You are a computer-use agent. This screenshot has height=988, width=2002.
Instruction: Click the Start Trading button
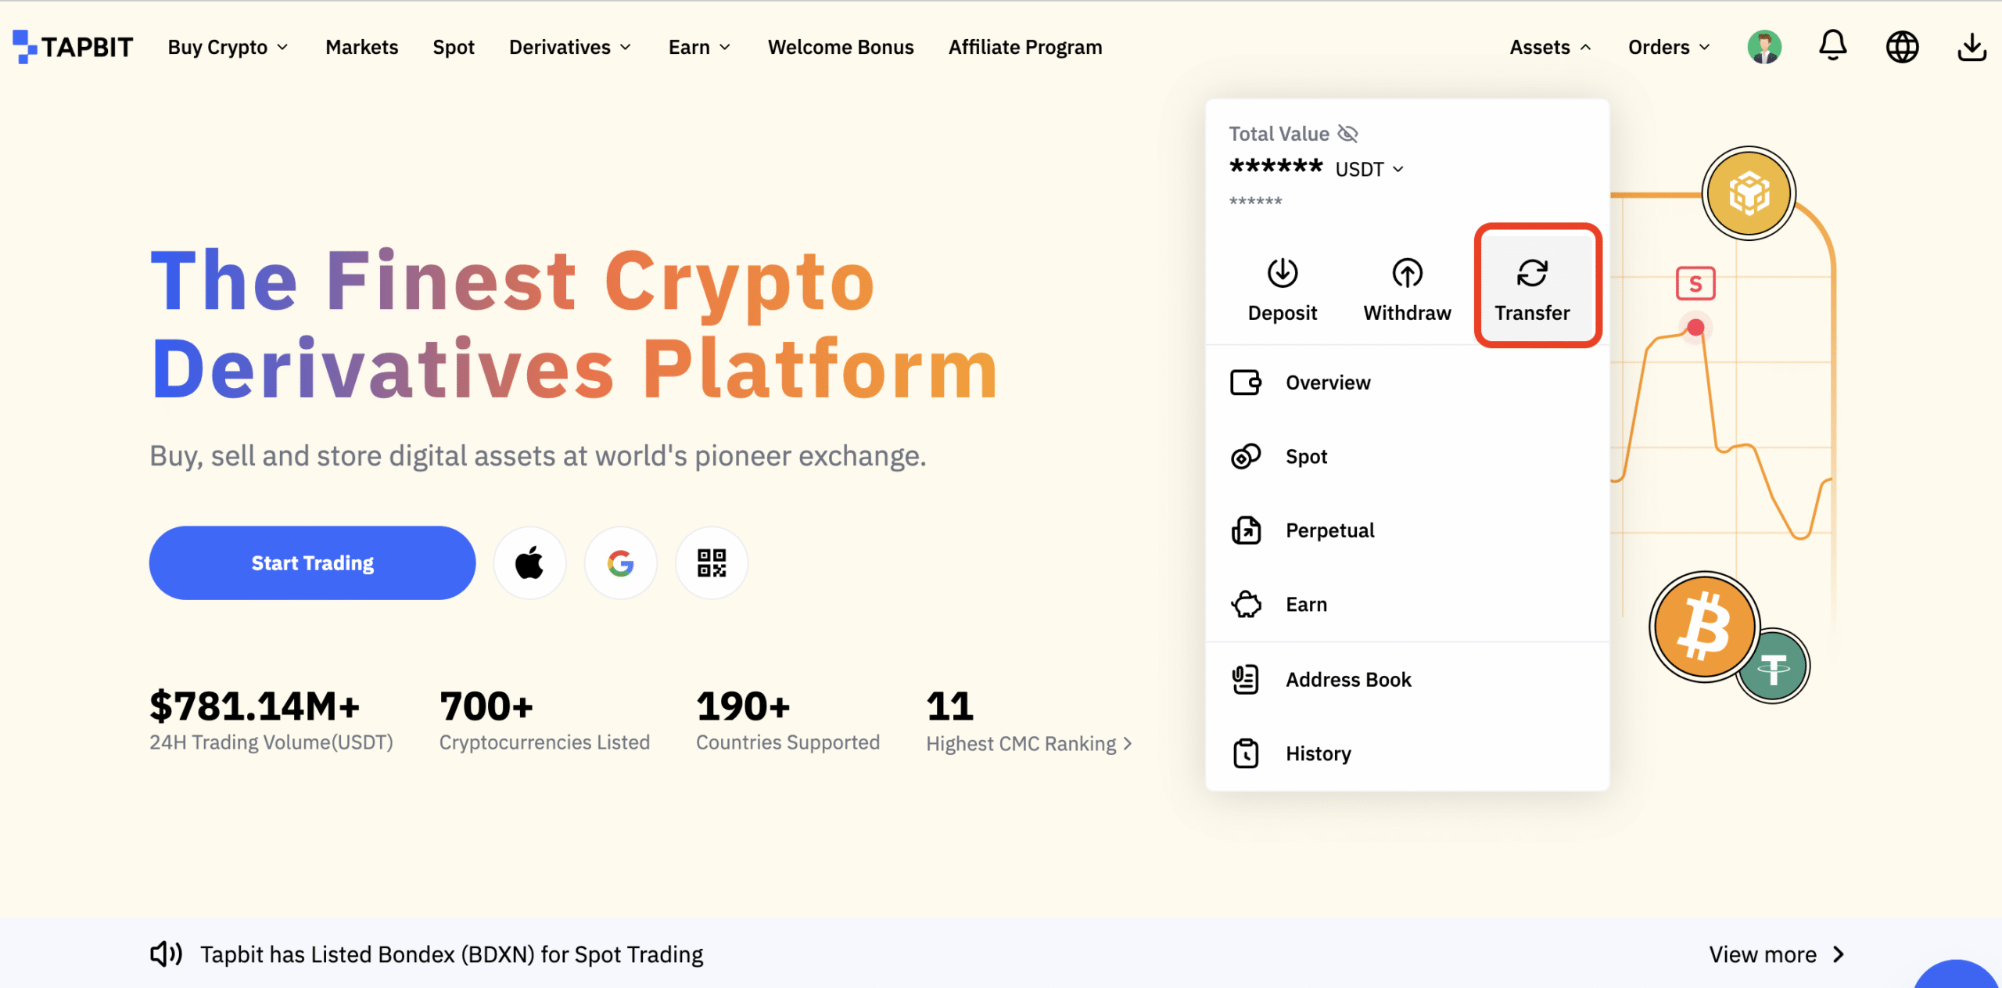tap(312, 563)
